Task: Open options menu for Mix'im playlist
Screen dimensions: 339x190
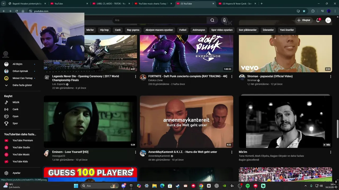Action: 331,152
